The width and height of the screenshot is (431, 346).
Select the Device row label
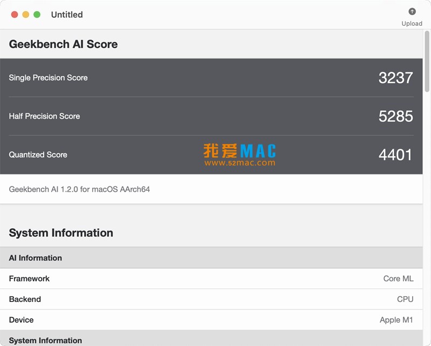point(21,320)
